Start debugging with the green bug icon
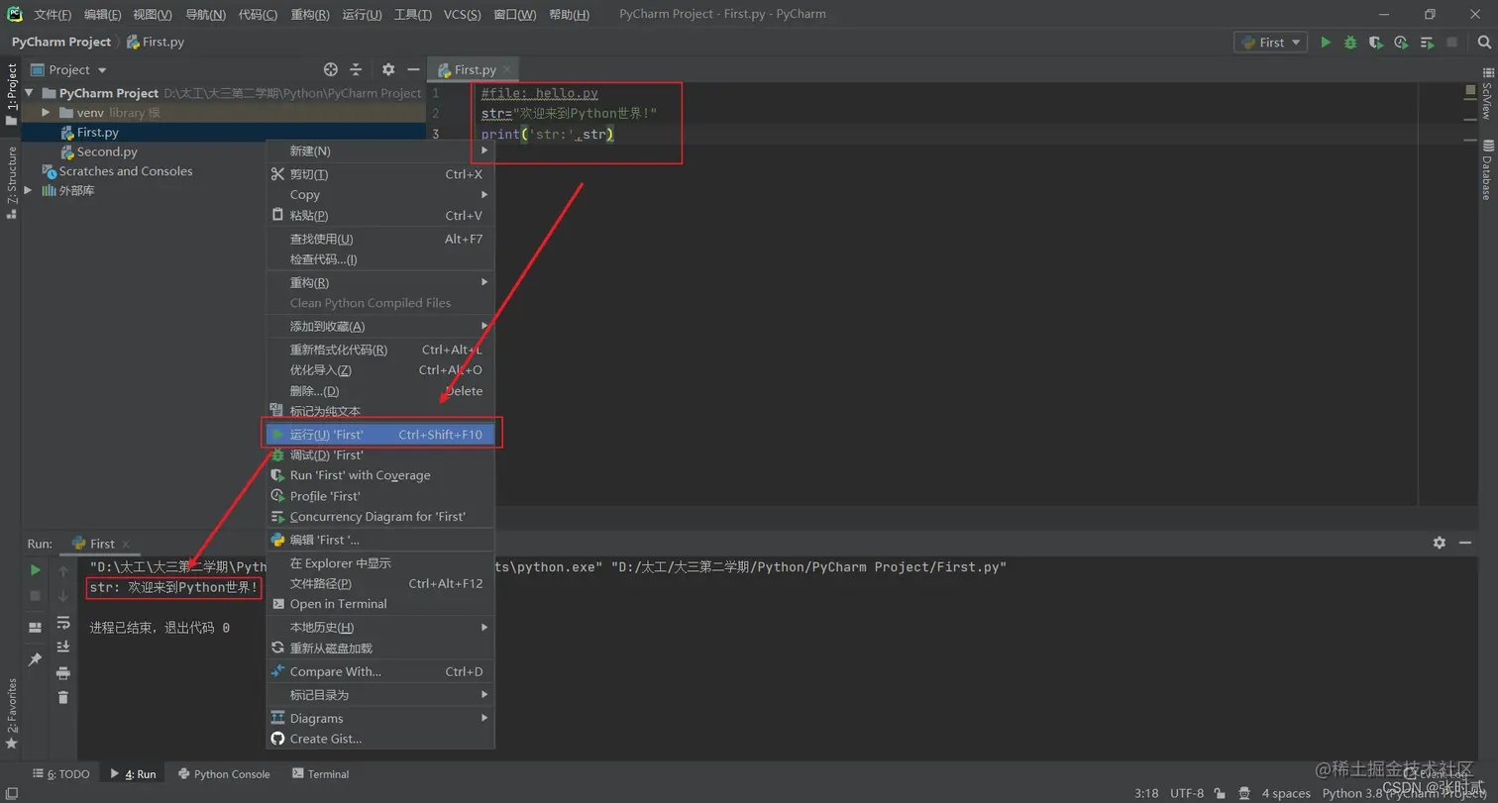The width and height of the screenshot is (1498, 803). point(1350,43)
